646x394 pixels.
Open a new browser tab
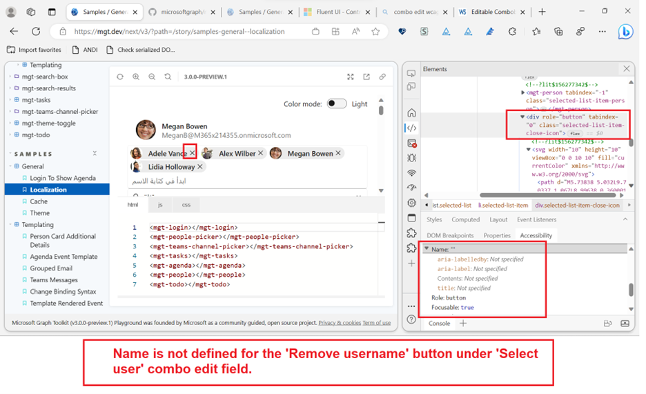(542, 12)
